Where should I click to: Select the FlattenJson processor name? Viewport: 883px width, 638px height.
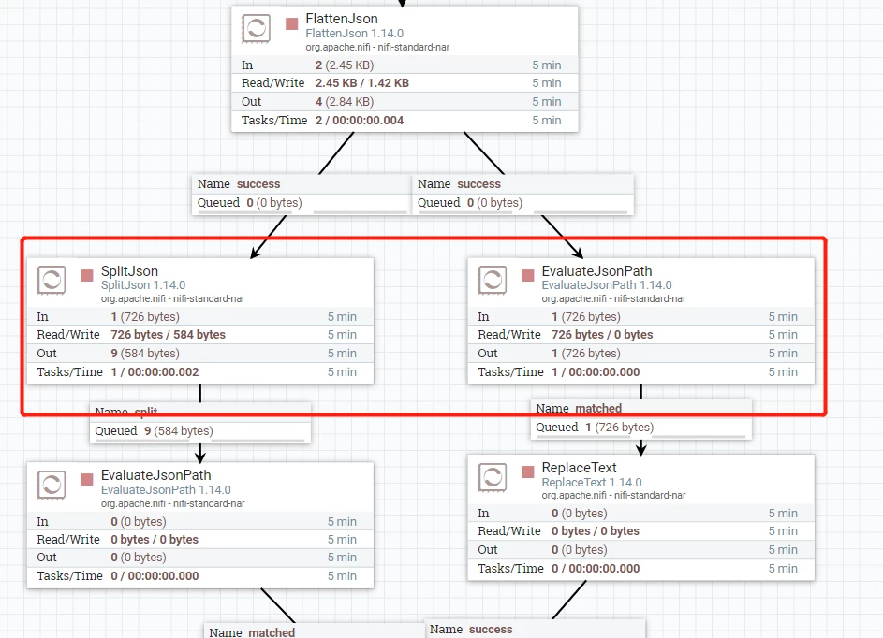click(342, 19)
